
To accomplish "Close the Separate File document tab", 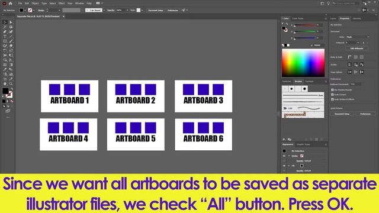I will tap(63, 17).
